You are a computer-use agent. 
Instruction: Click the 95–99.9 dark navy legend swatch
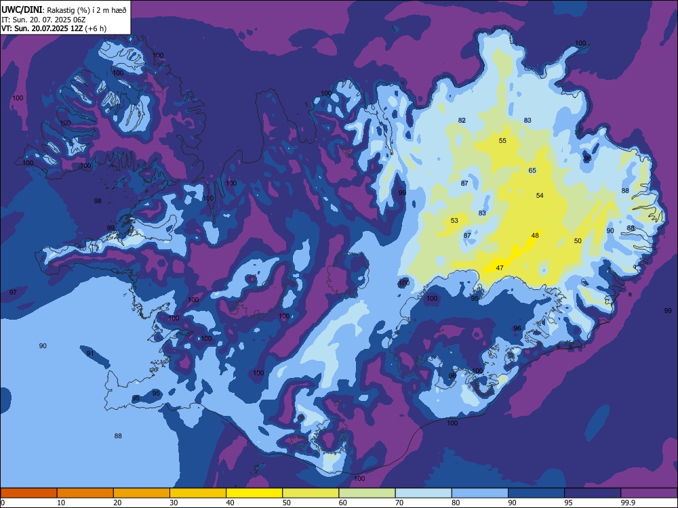click(x=593, y=493)
